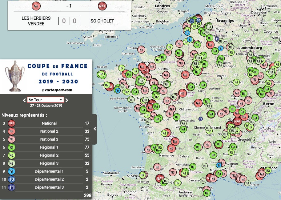281x200 pixels.
Task: Click the R1 marker near Perpignan
Action: (x=207, y=193)
